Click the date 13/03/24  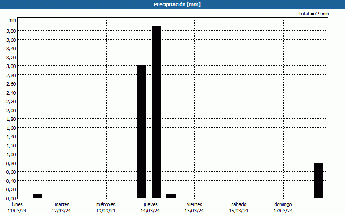point(106,211)
